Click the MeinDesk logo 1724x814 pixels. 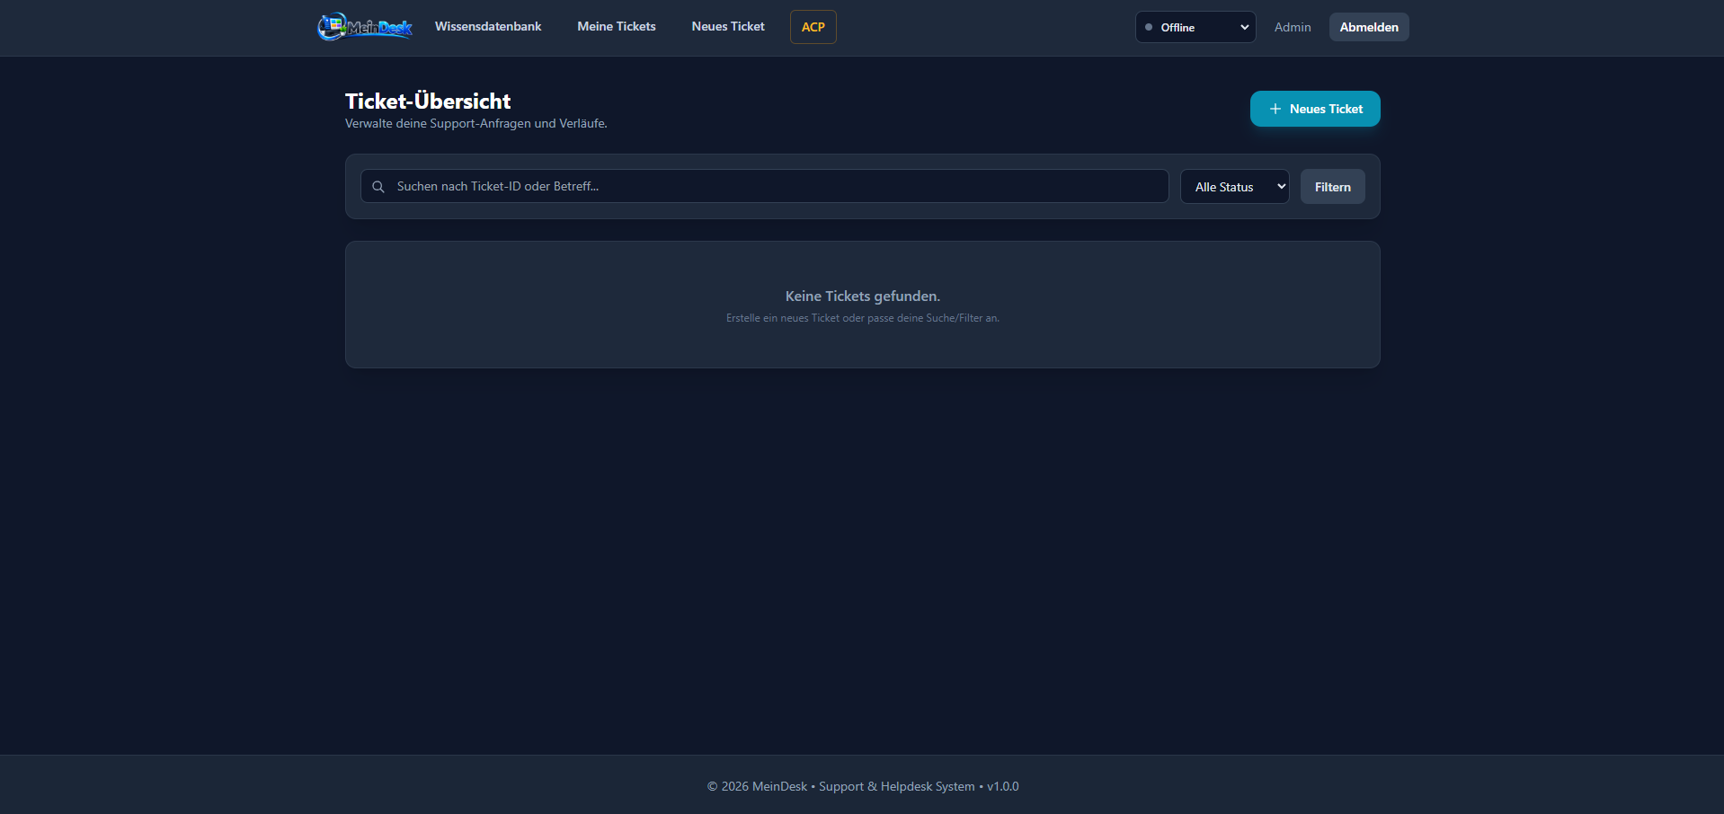365,27
